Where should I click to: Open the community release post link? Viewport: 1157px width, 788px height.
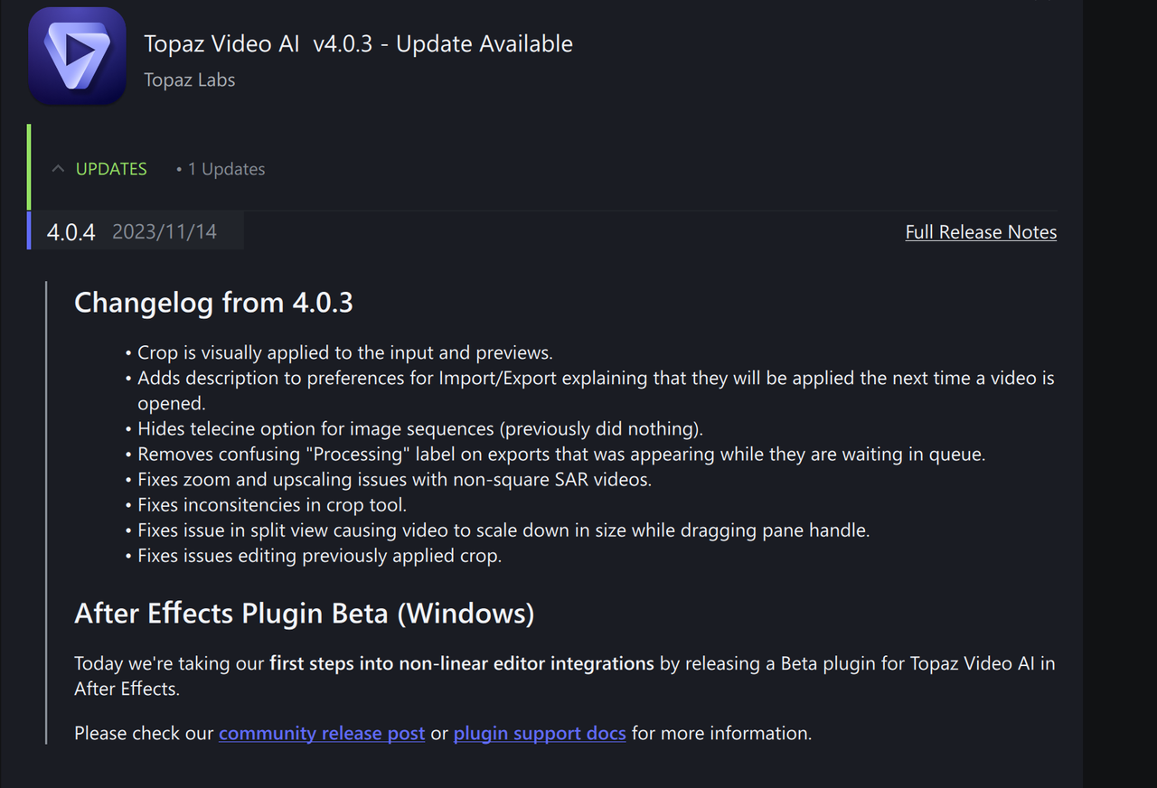(x=322, y=733)
